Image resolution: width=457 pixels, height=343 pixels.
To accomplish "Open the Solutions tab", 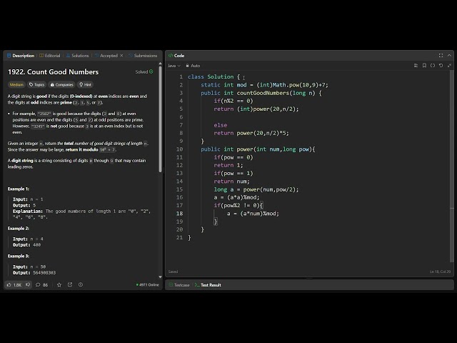I will [x=77, y=56].
